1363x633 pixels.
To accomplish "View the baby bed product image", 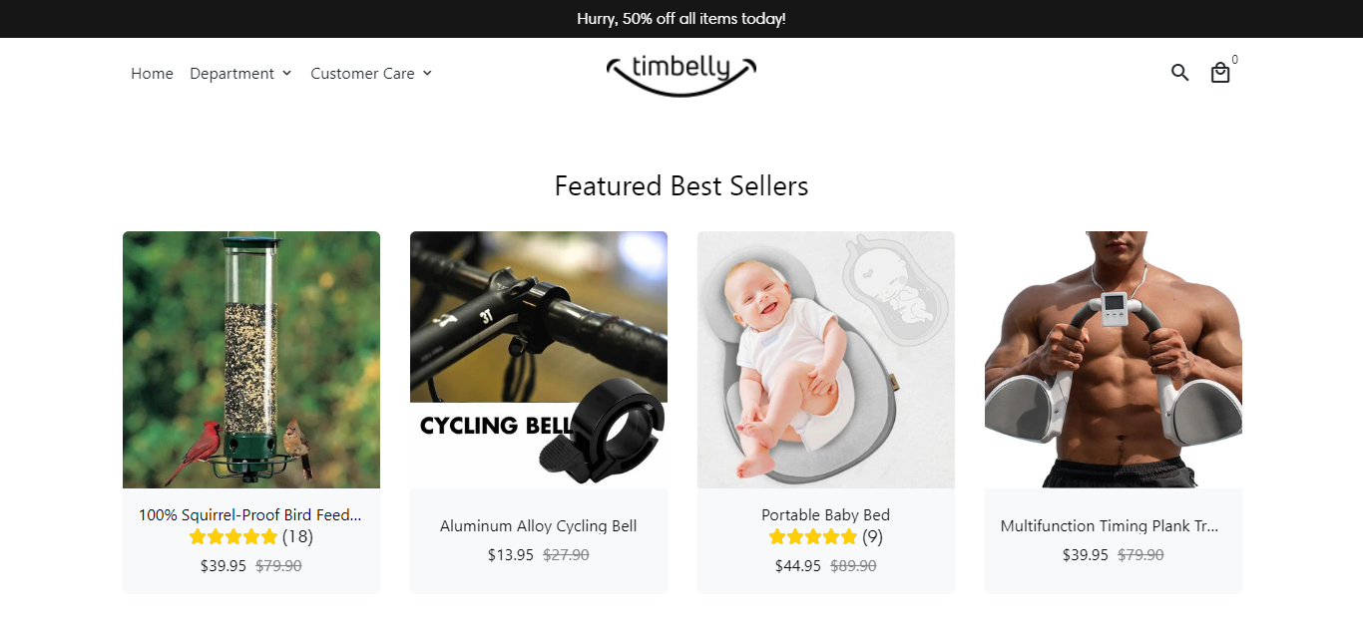I will click(826, 360).
